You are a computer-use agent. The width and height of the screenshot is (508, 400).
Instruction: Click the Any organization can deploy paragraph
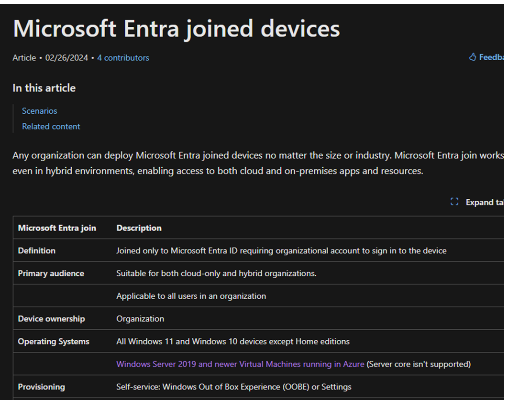click(258, 163)
